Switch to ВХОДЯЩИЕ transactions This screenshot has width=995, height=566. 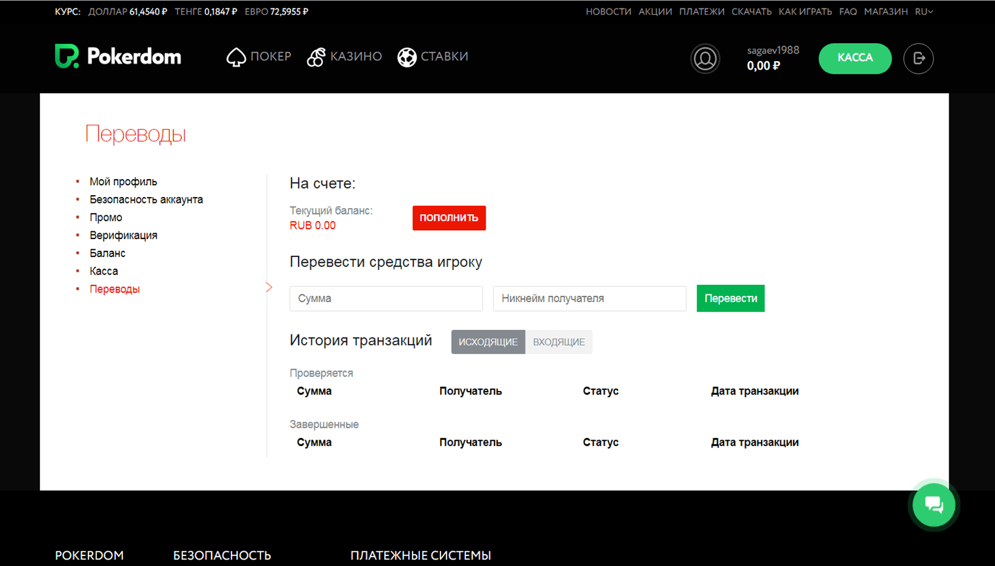click(x=559, y=342)
